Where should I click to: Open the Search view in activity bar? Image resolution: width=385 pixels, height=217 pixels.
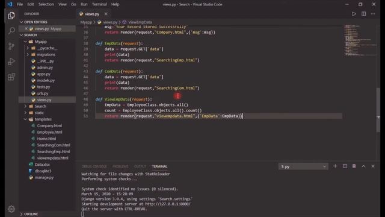(x=11, y=31)
